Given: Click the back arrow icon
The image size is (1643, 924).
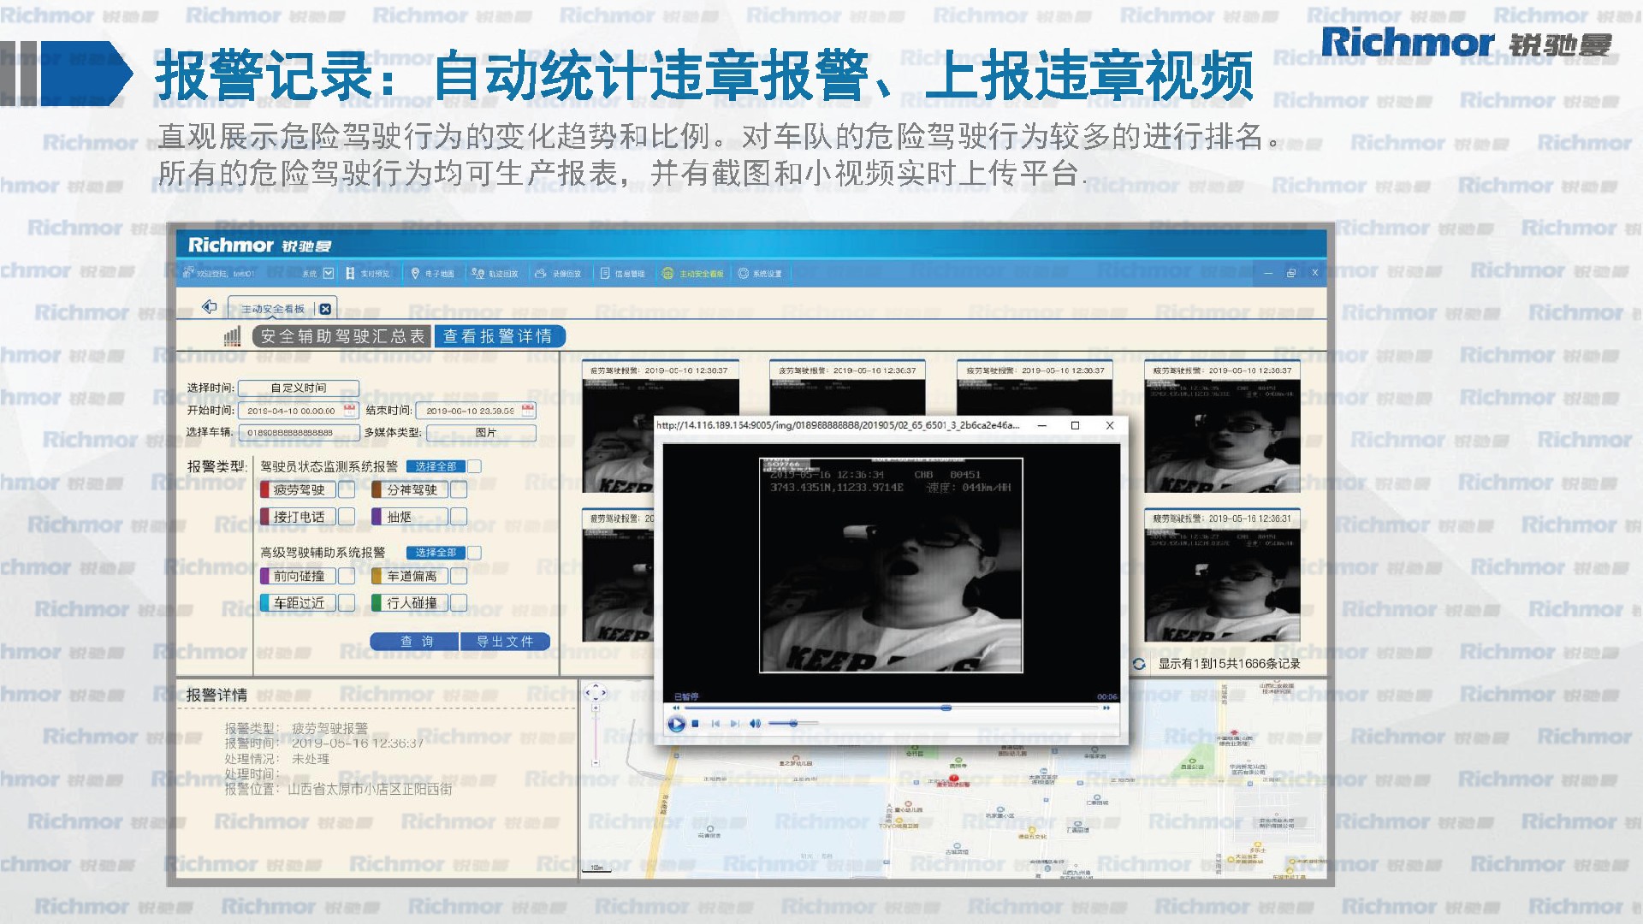Looking at the screenshot, I should coord(209,307).
